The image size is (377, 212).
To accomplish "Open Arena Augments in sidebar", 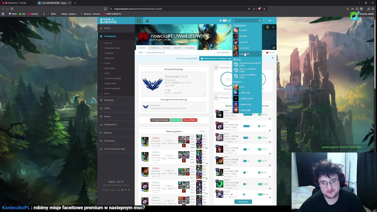I will [112, 88].
